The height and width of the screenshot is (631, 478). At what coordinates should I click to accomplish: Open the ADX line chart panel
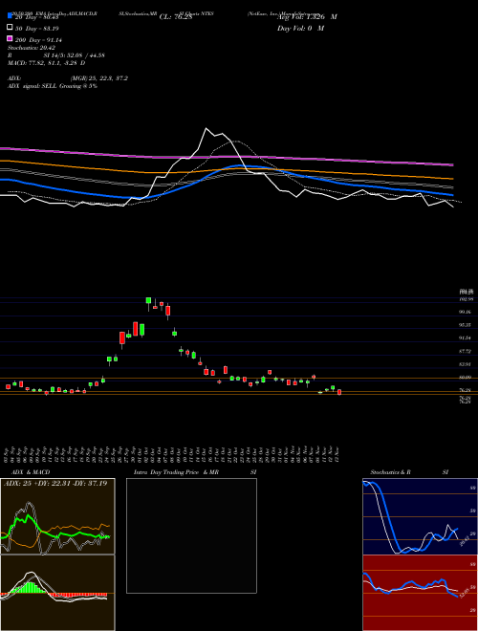(57, 516)
